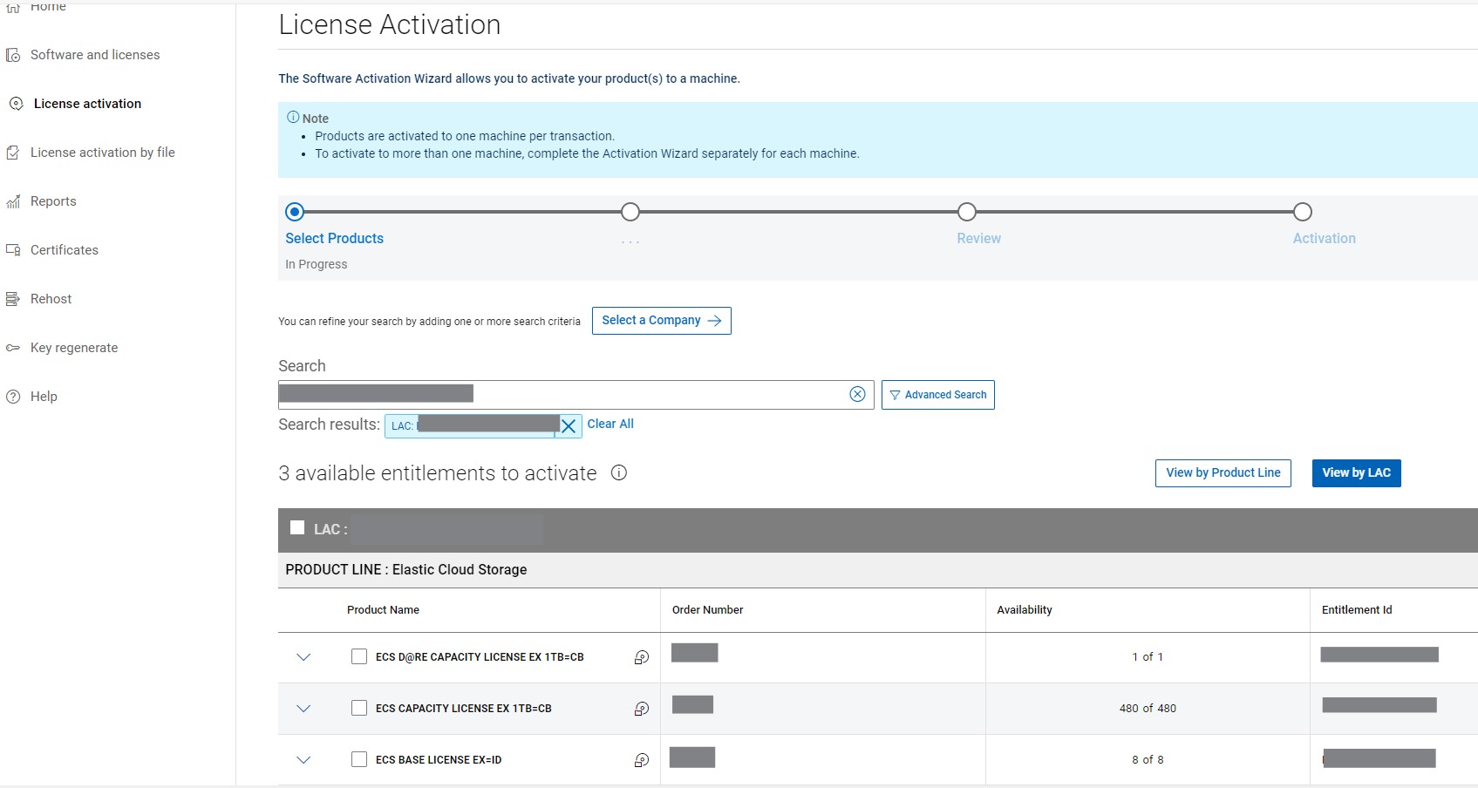Click the Rehost icon in the sidebar
1478x788 pixels.
pos(13,299)
